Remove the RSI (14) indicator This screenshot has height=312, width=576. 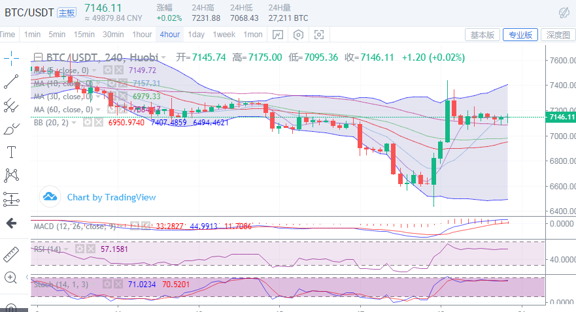[91, 249]
